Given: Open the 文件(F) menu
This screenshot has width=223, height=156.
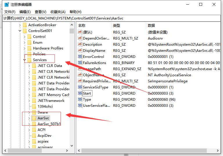Looking at the screenshot, I should coord(10,12).
